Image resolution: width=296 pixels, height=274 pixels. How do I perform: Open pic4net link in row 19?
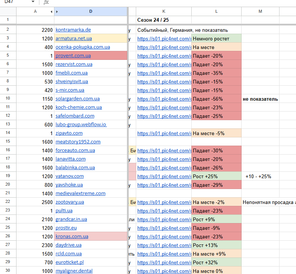click(x=164, y=176)
